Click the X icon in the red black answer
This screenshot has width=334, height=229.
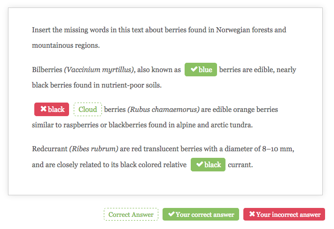pos(44,109)
